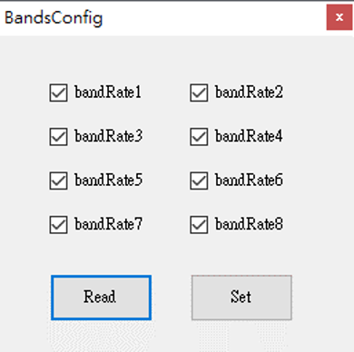Turn off the bandRate7 checkbox box
The width and height of the screenshot is (354, 352).
[x=58, y=225]
